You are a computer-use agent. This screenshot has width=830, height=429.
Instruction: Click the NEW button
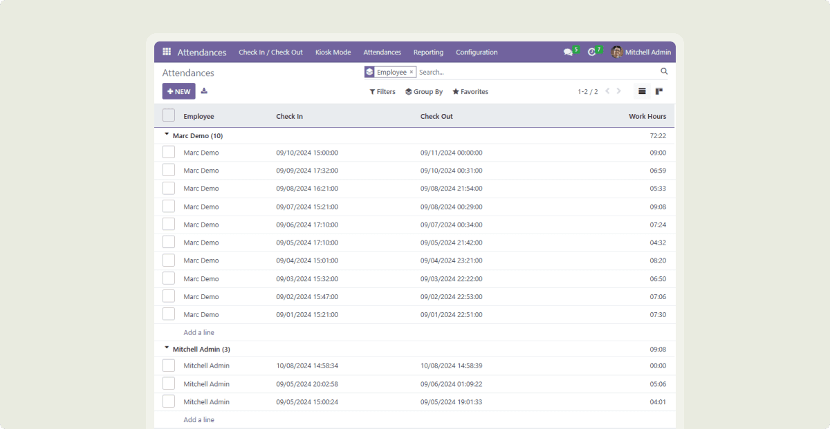tap(178, 91)
